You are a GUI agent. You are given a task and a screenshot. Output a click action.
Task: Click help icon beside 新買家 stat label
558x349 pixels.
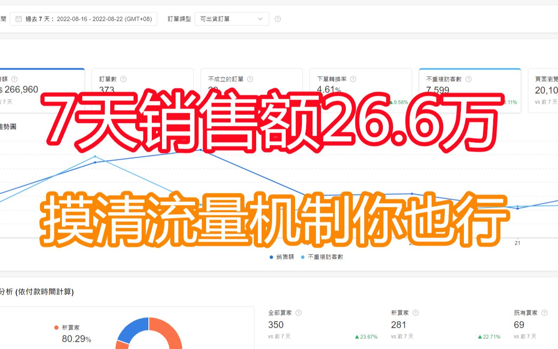(416, 313)
